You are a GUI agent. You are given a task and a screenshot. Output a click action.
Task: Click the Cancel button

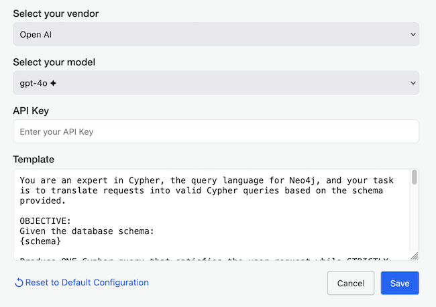click(x=351, y=283)
